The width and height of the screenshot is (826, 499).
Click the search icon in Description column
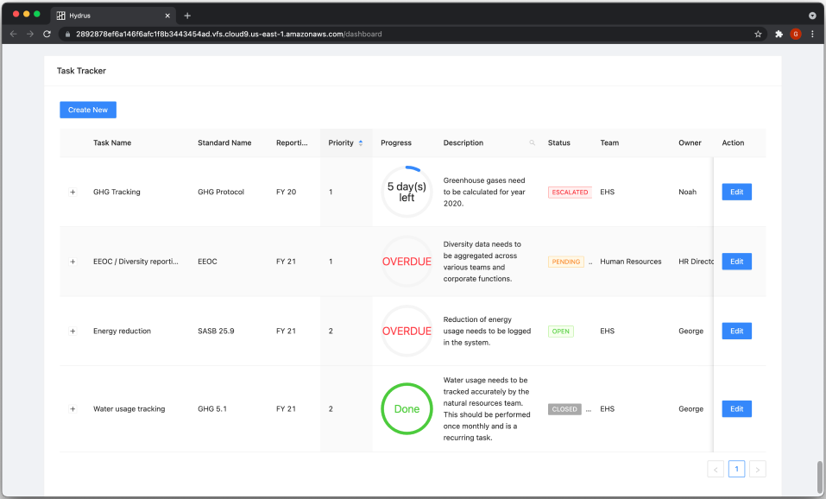[x=532, y=143]
